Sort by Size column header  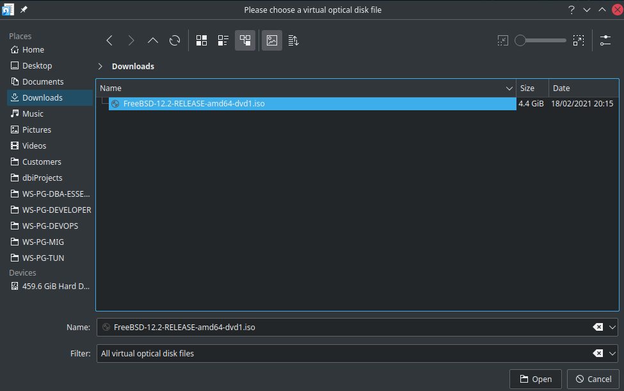(532, 88)
